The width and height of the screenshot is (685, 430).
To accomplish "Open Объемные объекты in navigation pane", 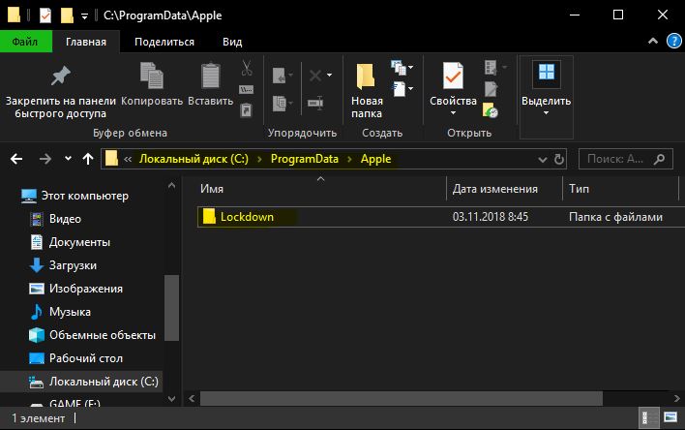I will point(103,335).
